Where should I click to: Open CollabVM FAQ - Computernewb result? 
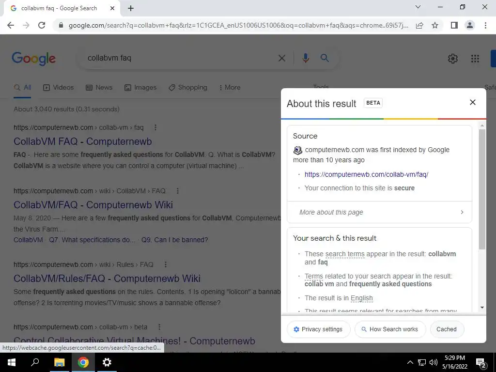click(82, 141)
